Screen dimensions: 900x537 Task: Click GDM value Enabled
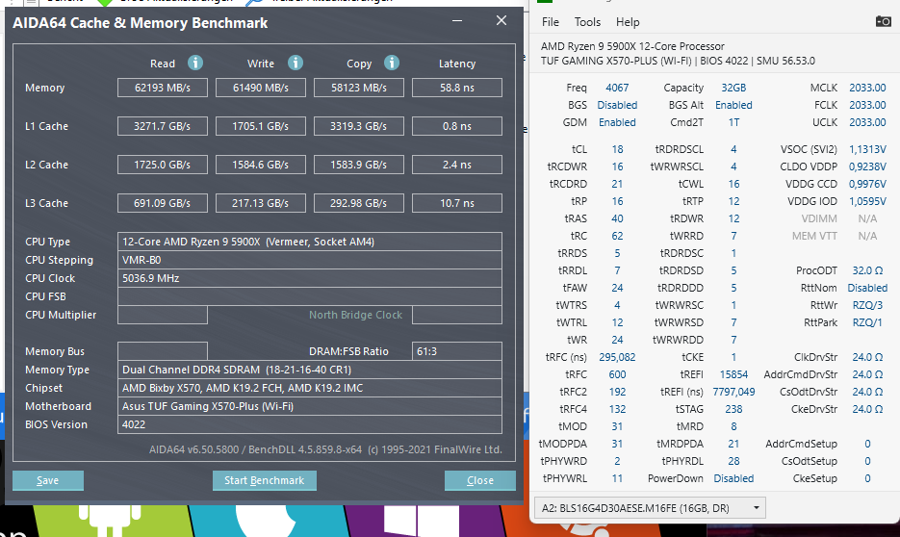pos(617,122)
